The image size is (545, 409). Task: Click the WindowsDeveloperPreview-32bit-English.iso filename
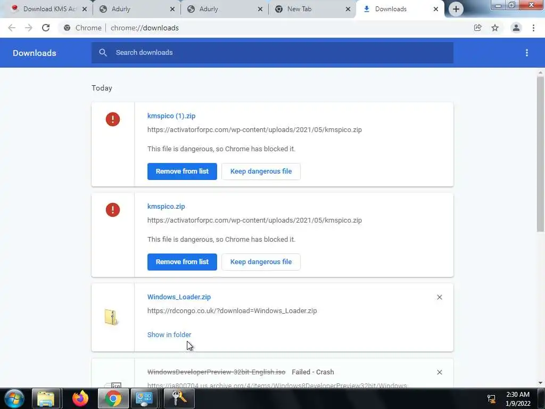[x=216, y=372]
